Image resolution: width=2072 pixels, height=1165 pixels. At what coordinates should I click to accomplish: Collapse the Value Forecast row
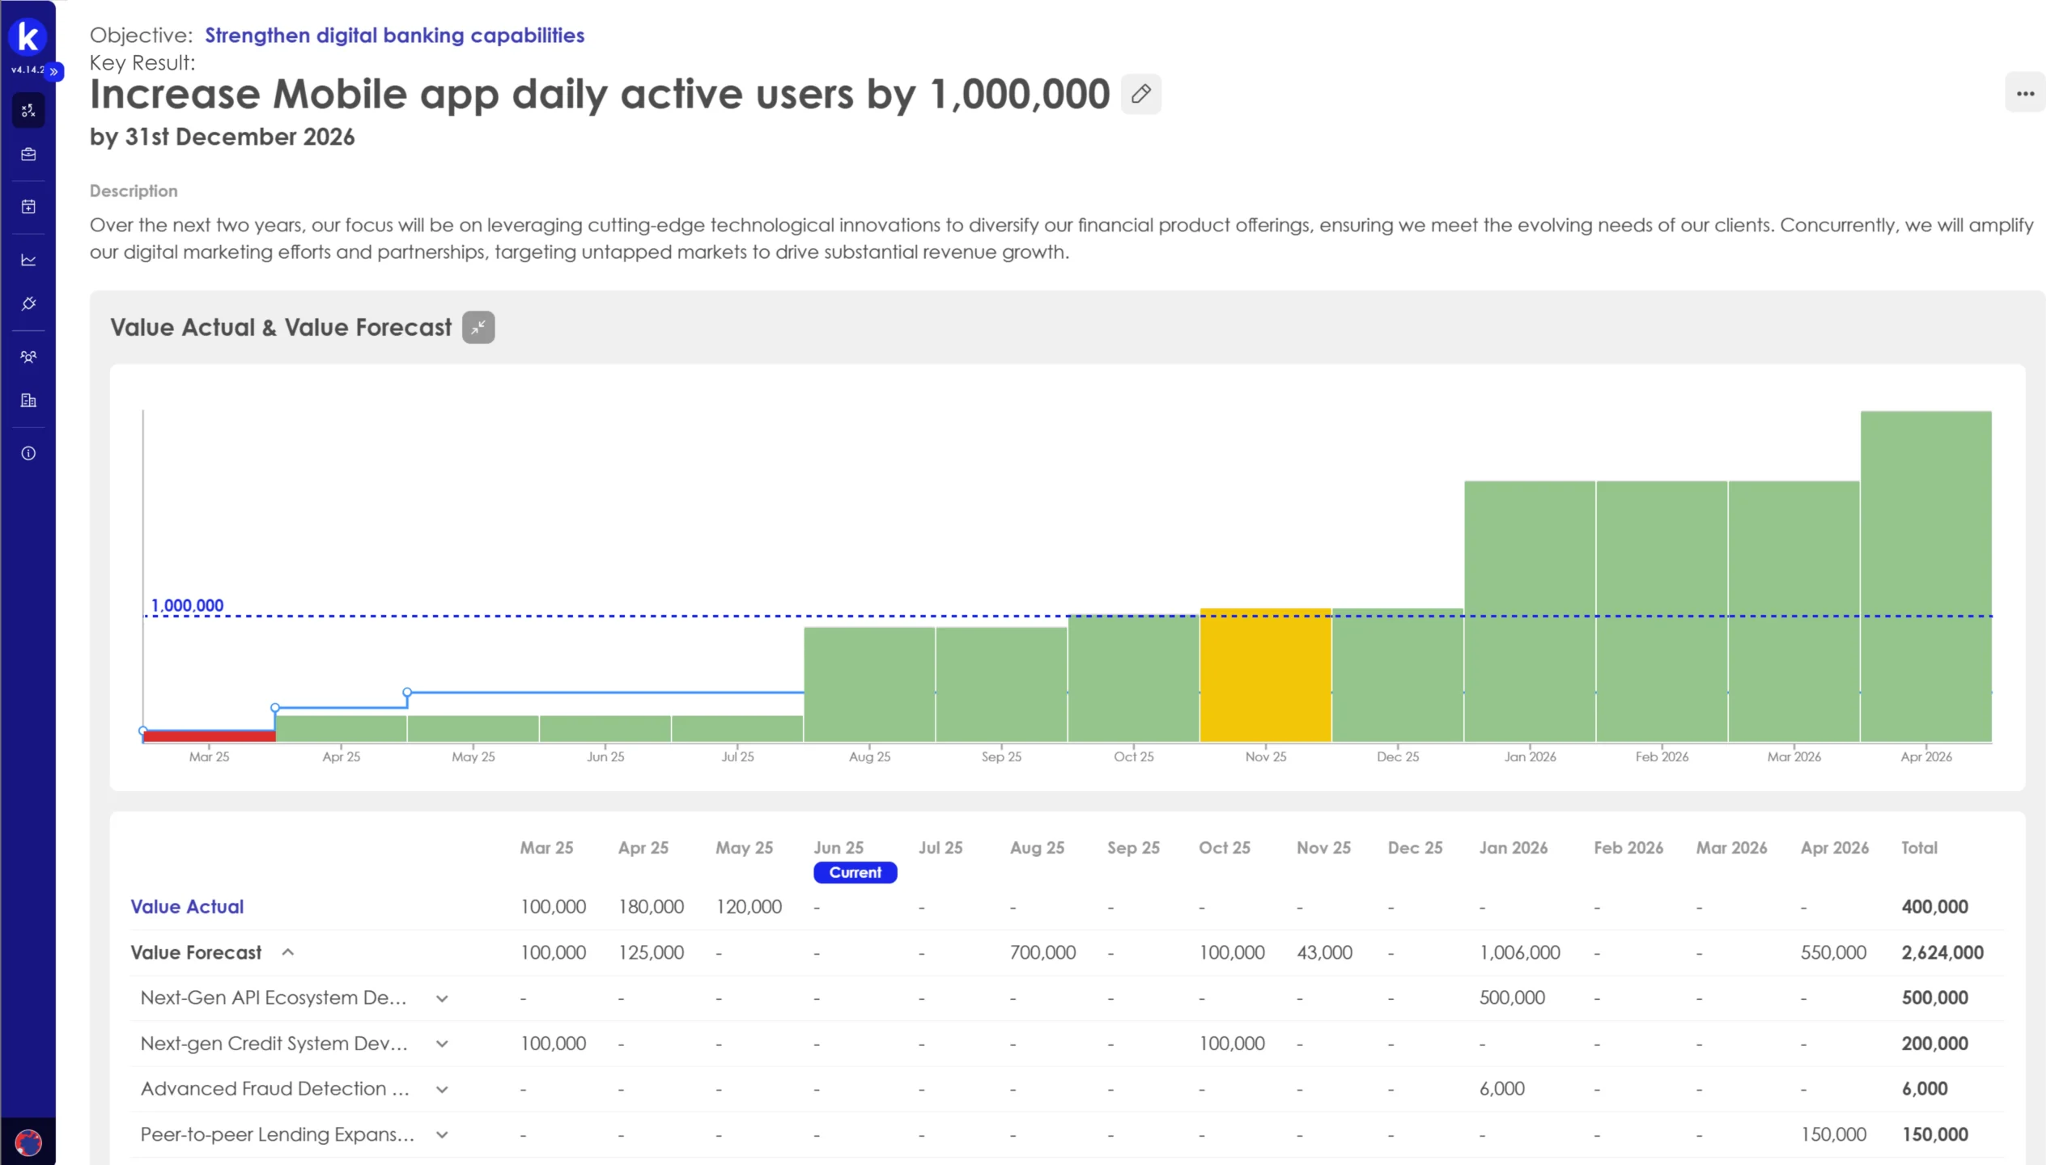[288, 952]
